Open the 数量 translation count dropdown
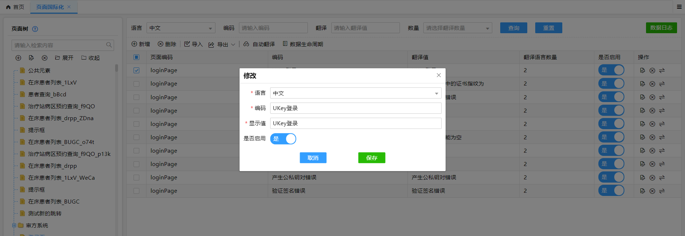685x236 pixels. (457, 28)
